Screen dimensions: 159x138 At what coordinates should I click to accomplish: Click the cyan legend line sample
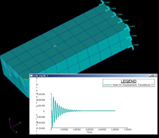108,85
